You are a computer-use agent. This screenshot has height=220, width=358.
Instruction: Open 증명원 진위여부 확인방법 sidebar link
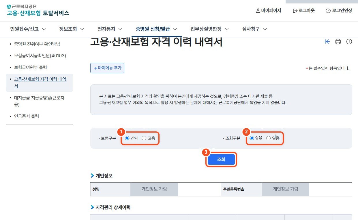pos(37,44)
